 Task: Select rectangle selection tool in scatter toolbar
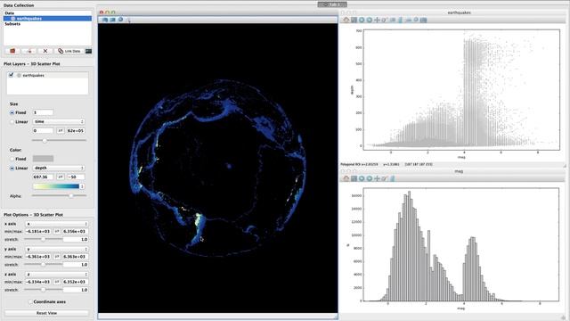coord(393,20)
